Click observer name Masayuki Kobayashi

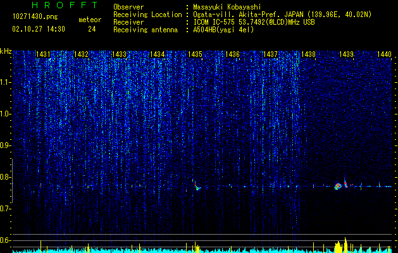227,7
